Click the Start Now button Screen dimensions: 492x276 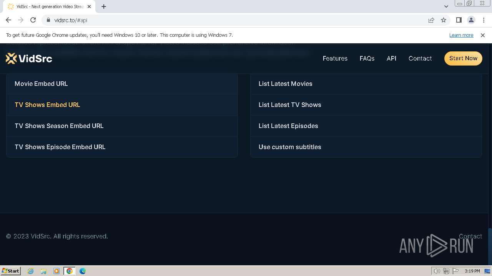(x=463, y=58)
